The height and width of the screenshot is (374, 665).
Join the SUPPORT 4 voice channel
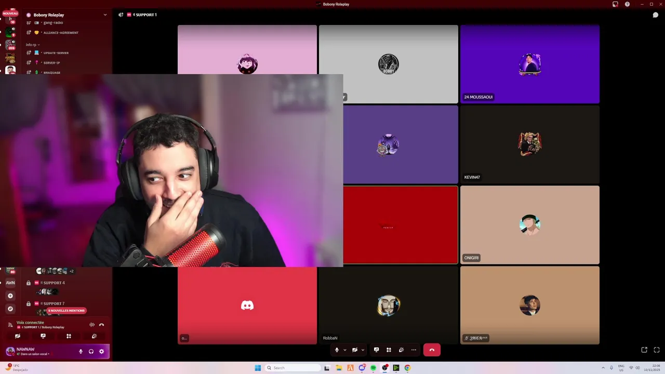54,283
